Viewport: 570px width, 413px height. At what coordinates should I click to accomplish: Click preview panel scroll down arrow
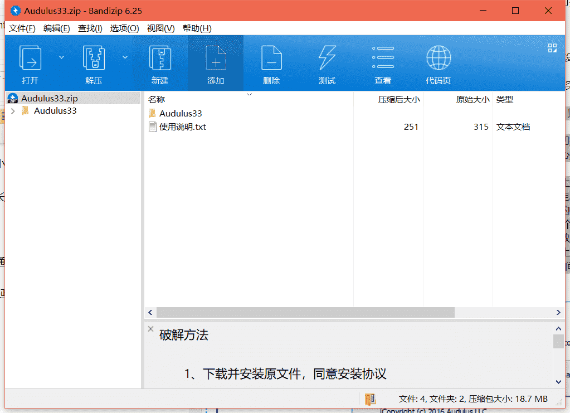(558, 382)
